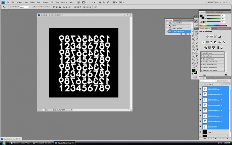232x145 pixels.
Task: Click the Rotate View tool in the application bar
Action: click(108, 2)
